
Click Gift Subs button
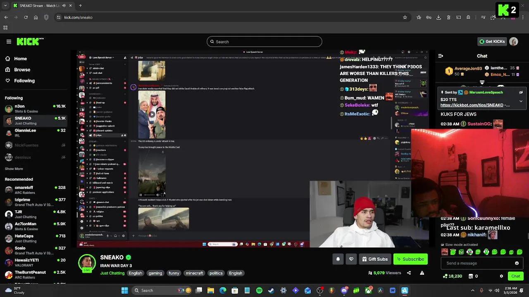point(375,259)
